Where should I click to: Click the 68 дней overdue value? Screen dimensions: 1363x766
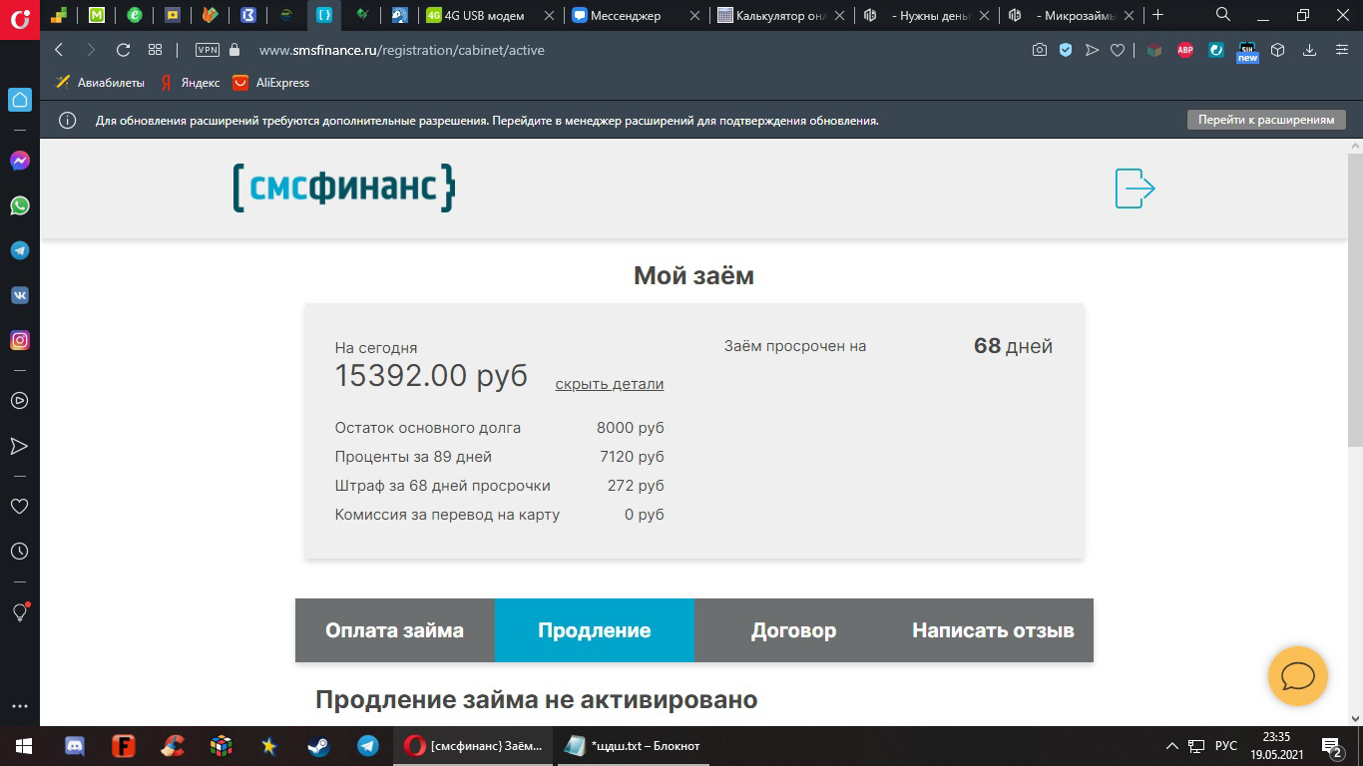1013,346
